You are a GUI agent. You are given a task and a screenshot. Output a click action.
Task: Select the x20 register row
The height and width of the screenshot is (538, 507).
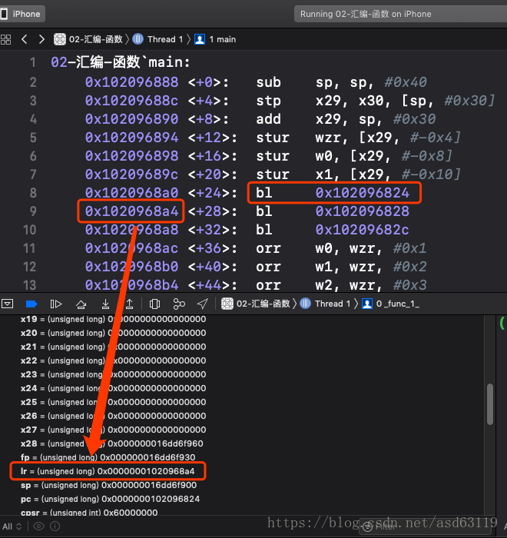coord(113,333)
